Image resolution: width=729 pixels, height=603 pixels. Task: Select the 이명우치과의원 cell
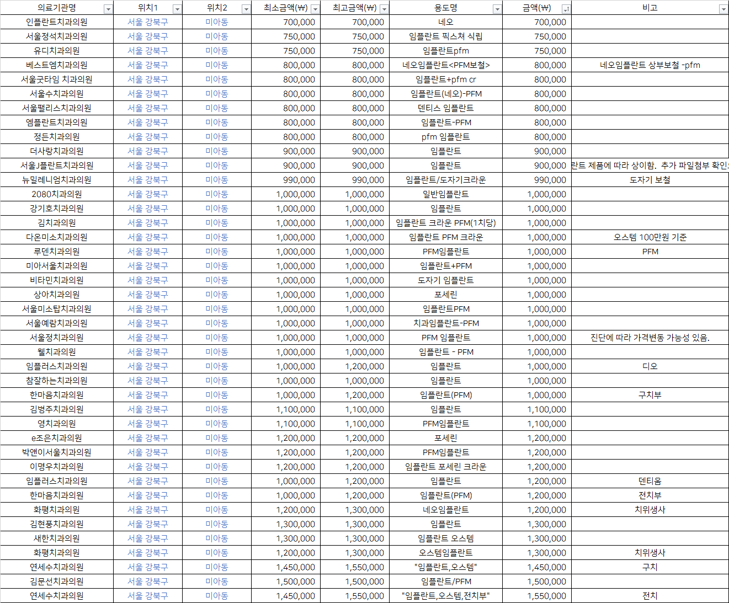pos(57,467)
